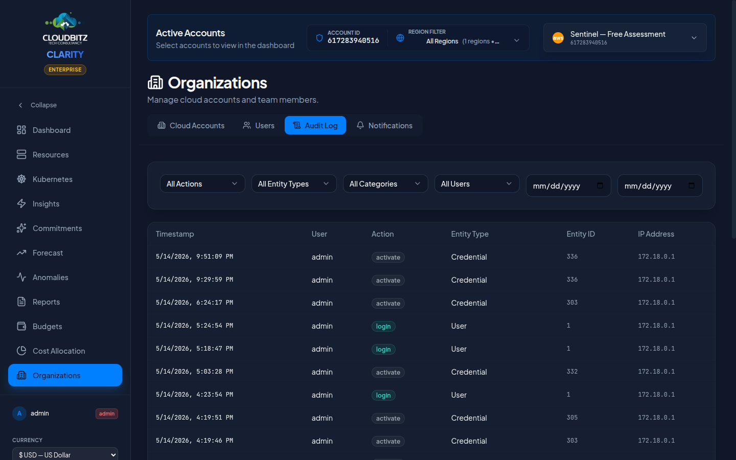Click timestamp 5/14/2026, 6:24:17 PM
This screenshot has height=460, width=736.
pyautogui.click(x=194, y=303)
